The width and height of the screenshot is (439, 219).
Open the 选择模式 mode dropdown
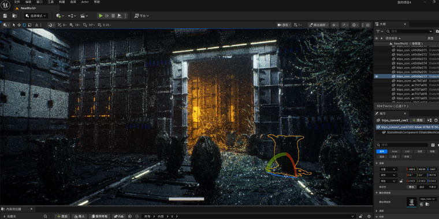pos(36,16)
